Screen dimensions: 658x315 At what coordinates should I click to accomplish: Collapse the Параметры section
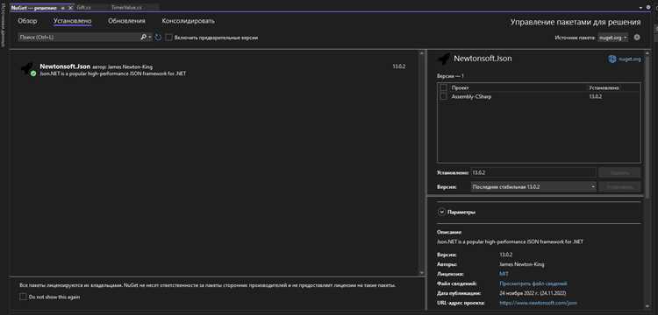pyautogui.click(x=441, y=212)
